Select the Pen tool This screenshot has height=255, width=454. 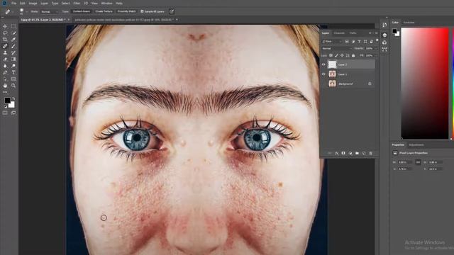pyautogui.click(x=5, y=72)
